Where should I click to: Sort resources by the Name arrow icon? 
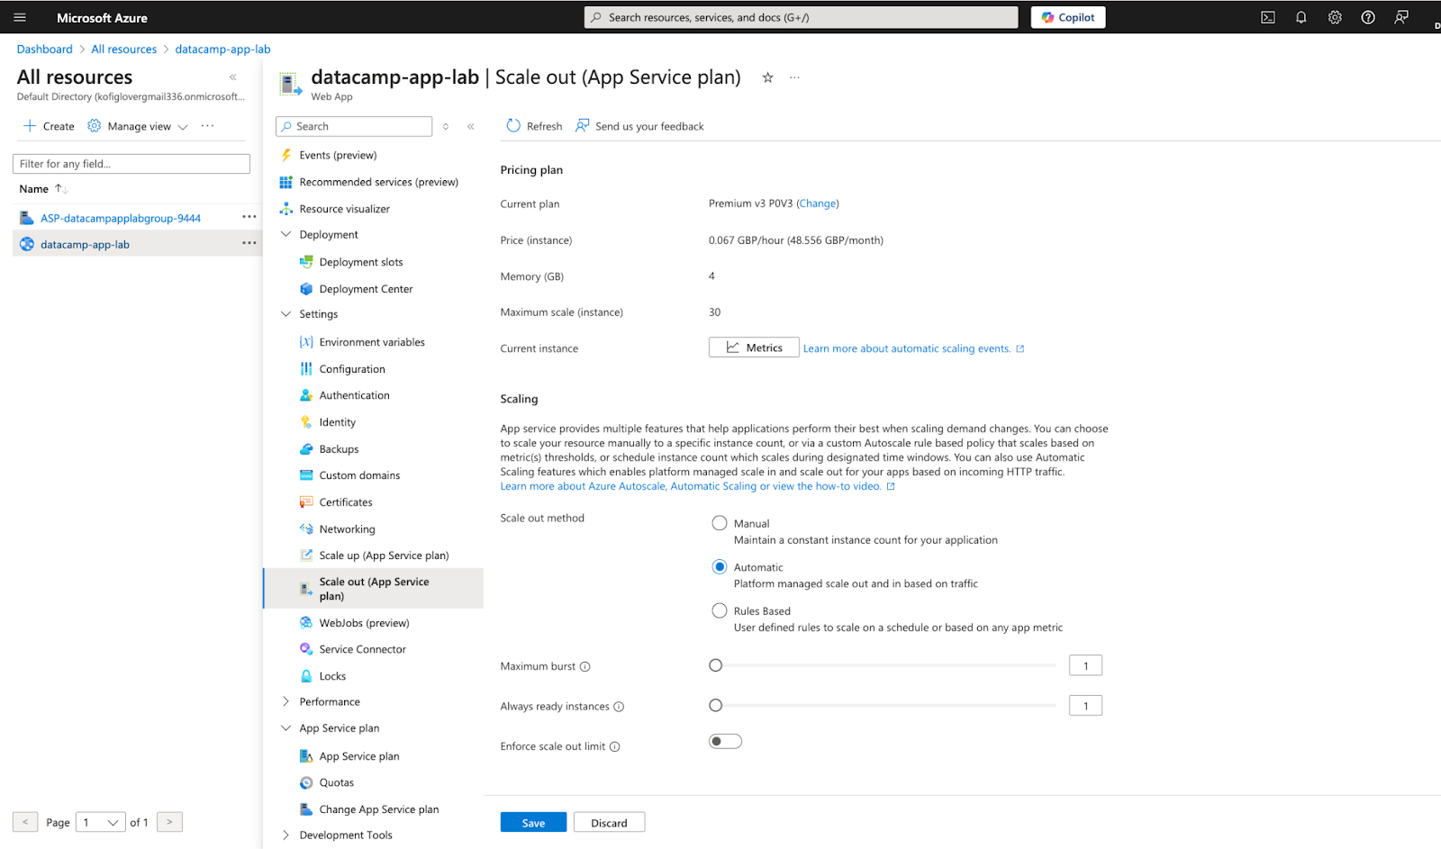(60, 188)
